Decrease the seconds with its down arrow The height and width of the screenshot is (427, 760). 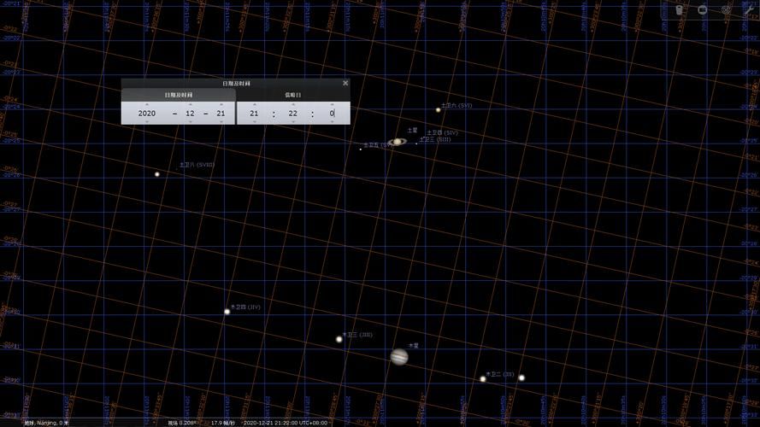[332, 122]
